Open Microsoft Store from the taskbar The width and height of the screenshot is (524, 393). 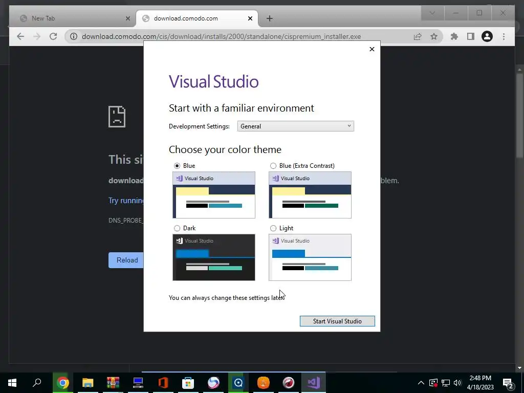tap(188, 383)
